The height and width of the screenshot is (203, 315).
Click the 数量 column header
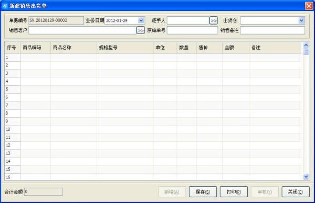coord(186,48)
